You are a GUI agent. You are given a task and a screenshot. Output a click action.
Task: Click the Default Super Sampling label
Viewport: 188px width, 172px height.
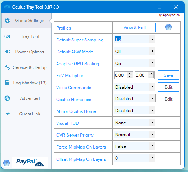80,40
